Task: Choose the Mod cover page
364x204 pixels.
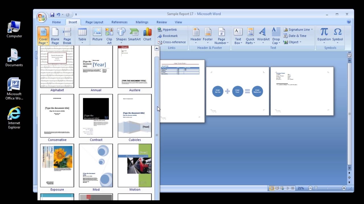Action: coord(96,168)
